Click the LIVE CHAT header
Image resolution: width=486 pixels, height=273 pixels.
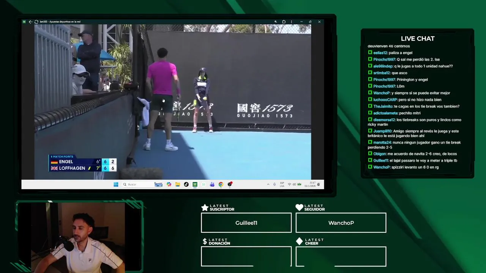[x=418, y=39]
